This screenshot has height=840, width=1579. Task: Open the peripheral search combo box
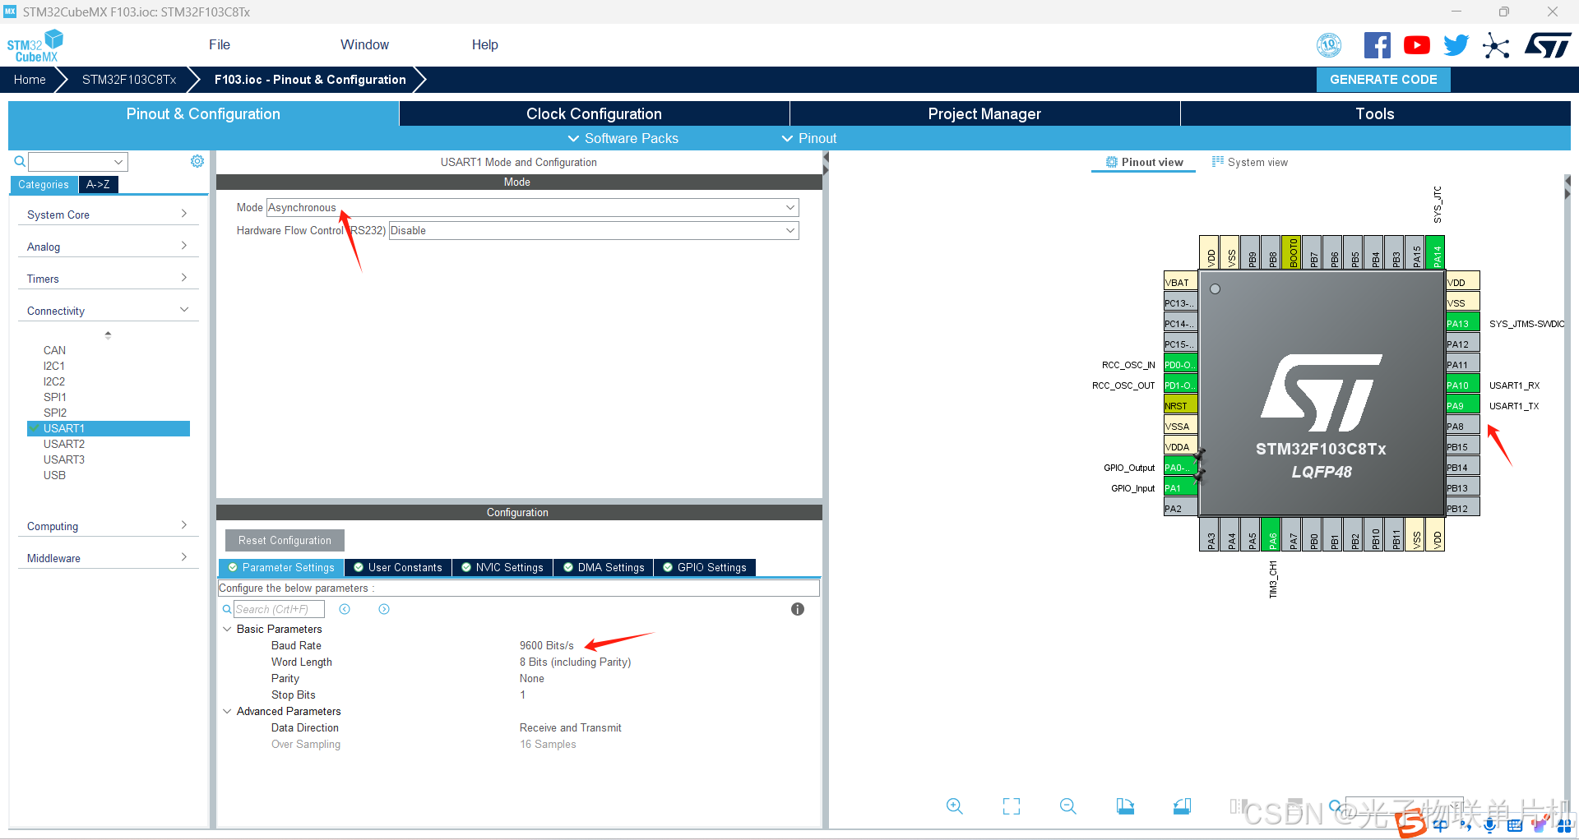(78, 162)
